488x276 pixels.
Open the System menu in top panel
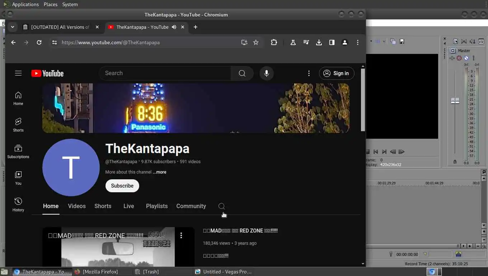pyautogui.click(x=70, y=4)
